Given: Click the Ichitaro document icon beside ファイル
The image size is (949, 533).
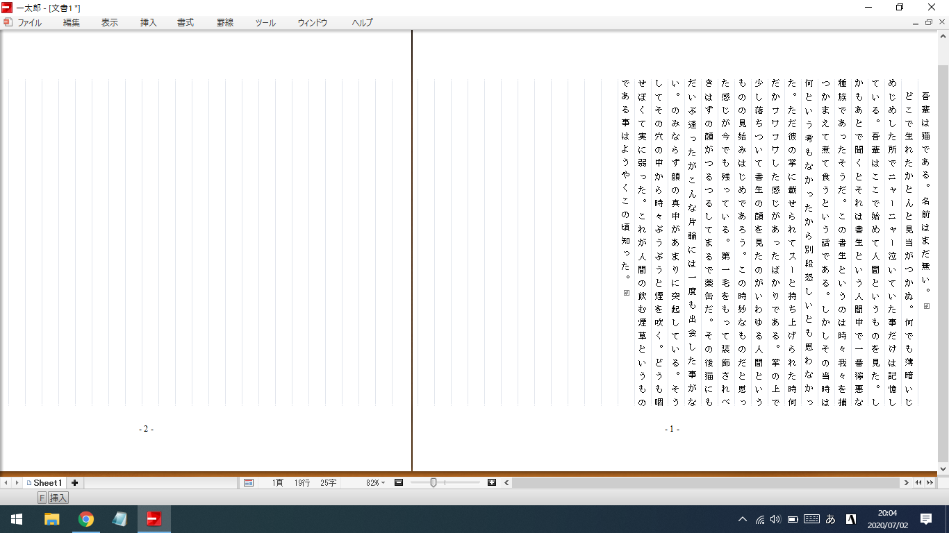Looking at the screenshot, I should coord(8,22).
